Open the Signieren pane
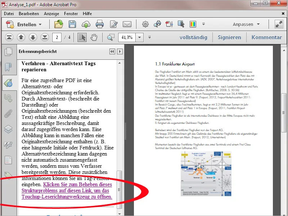 [x=229, y=37]
